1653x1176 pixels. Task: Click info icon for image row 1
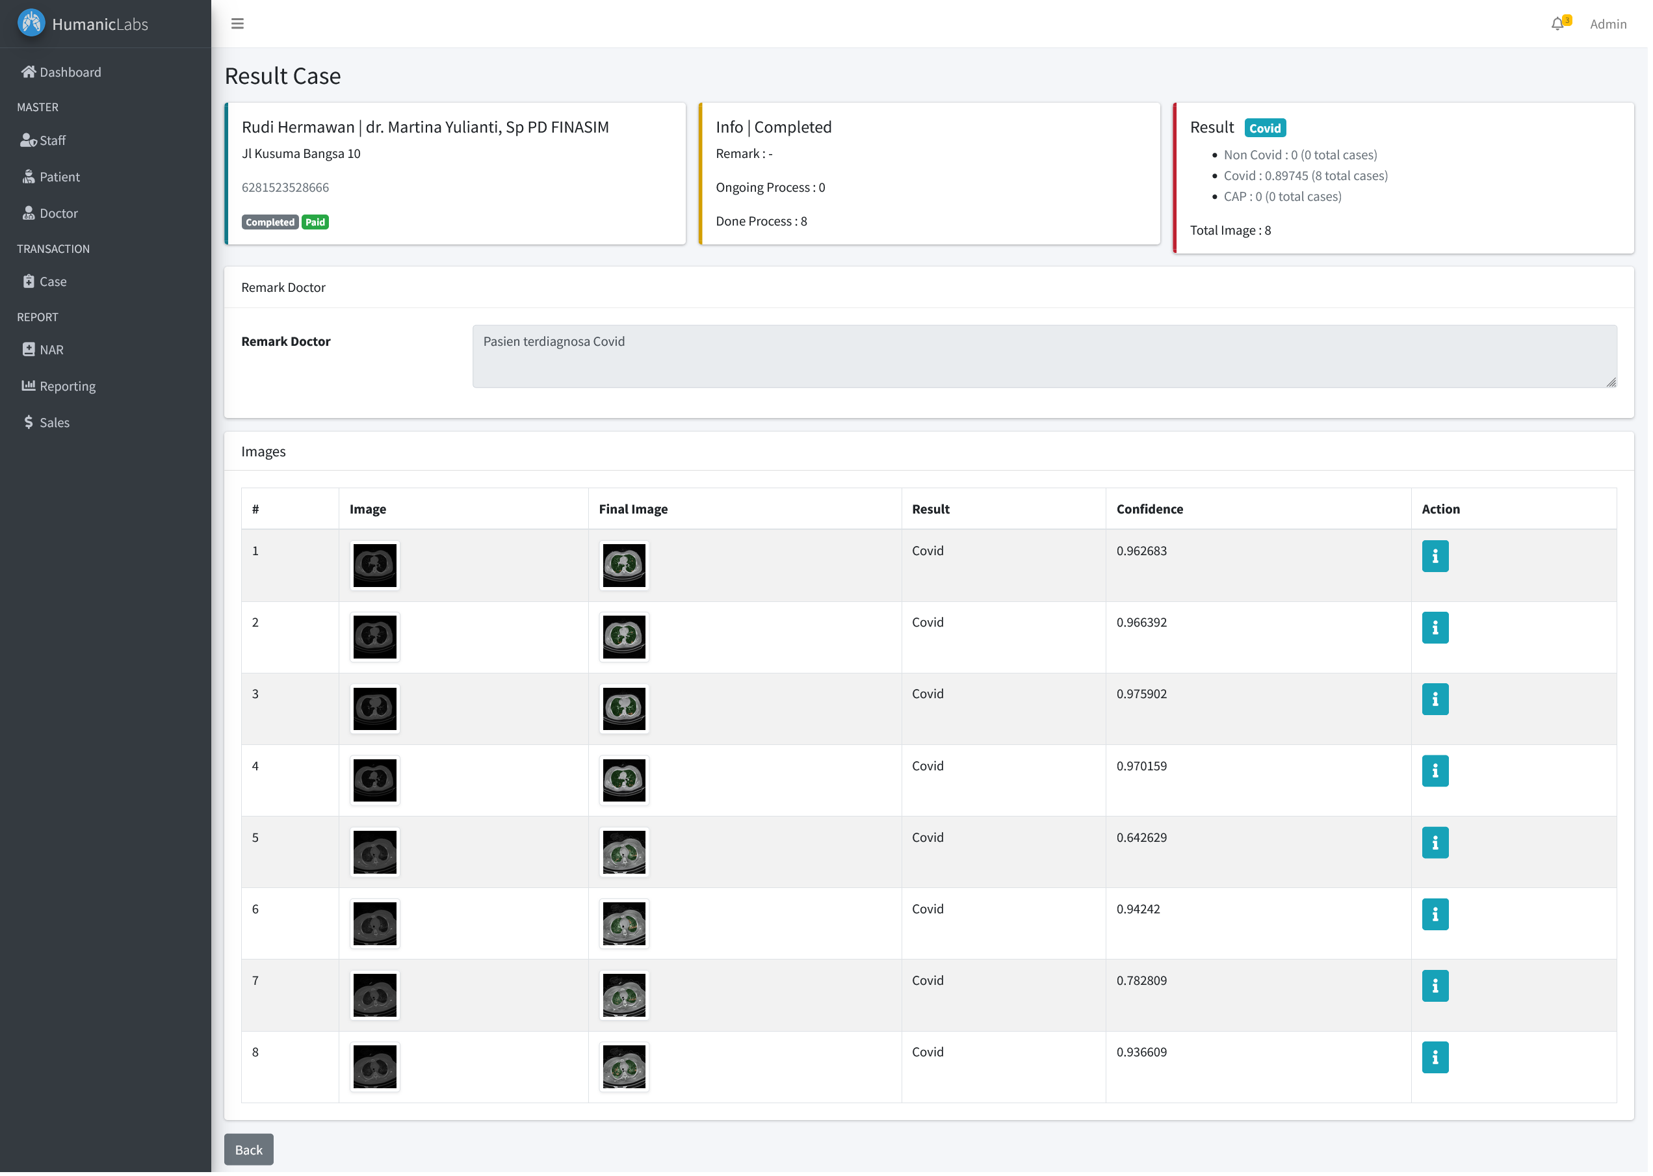click(x=1435, y=556)
